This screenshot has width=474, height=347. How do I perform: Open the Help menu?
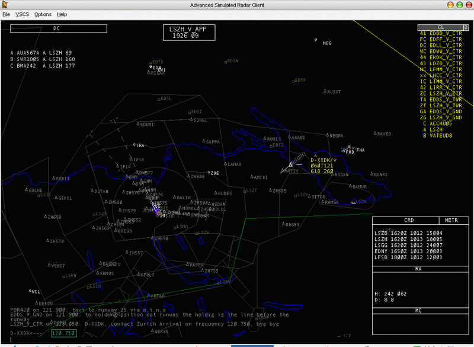pos(62,14)
